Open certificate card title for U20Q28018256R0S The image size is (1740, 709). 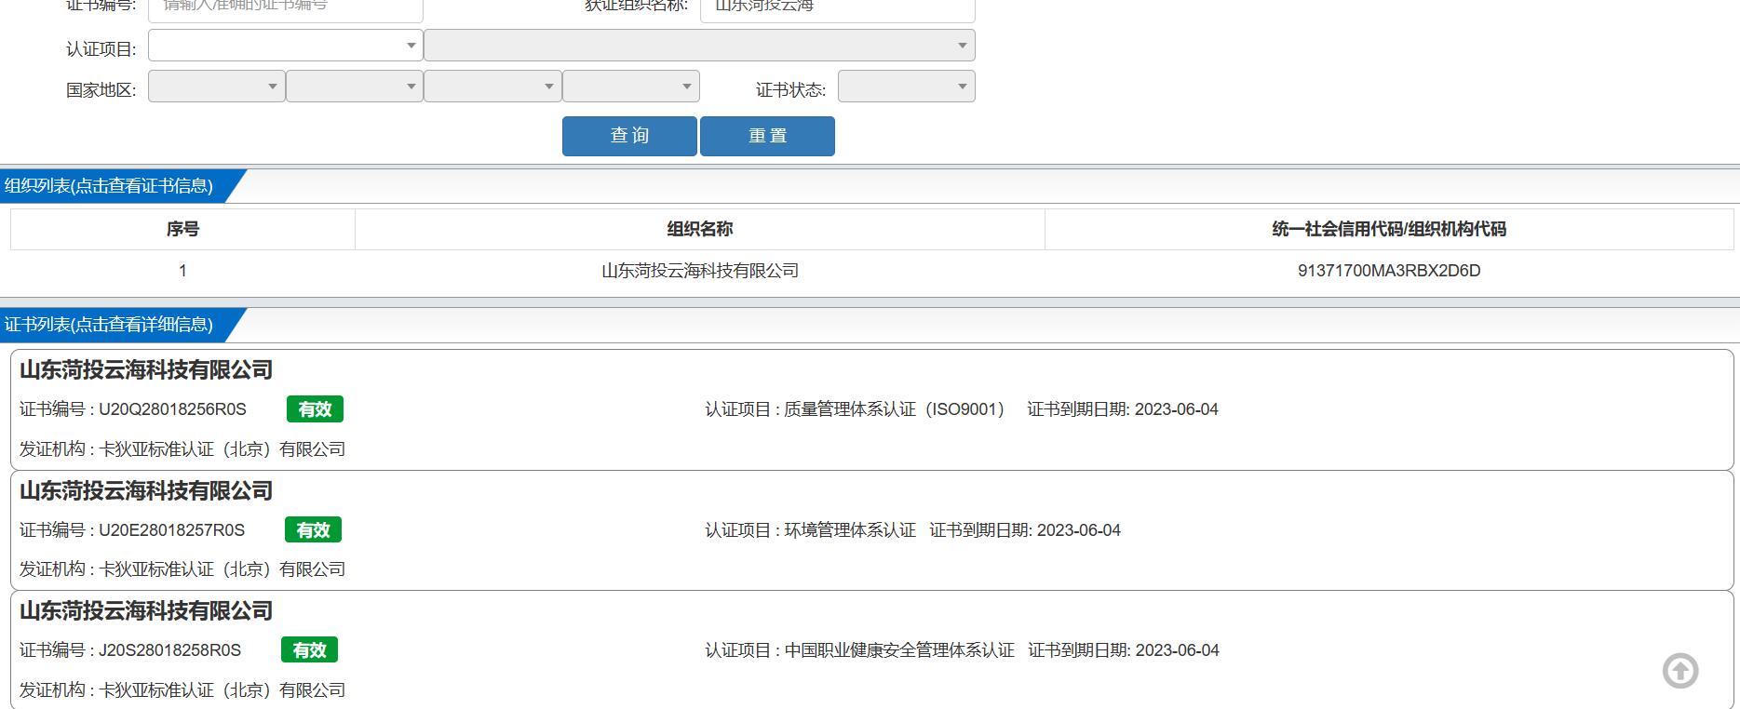click(146, 370)
